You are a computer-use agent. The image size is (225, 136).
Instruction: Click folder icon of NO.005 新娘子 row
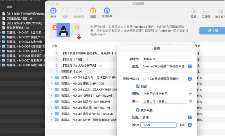57,102
